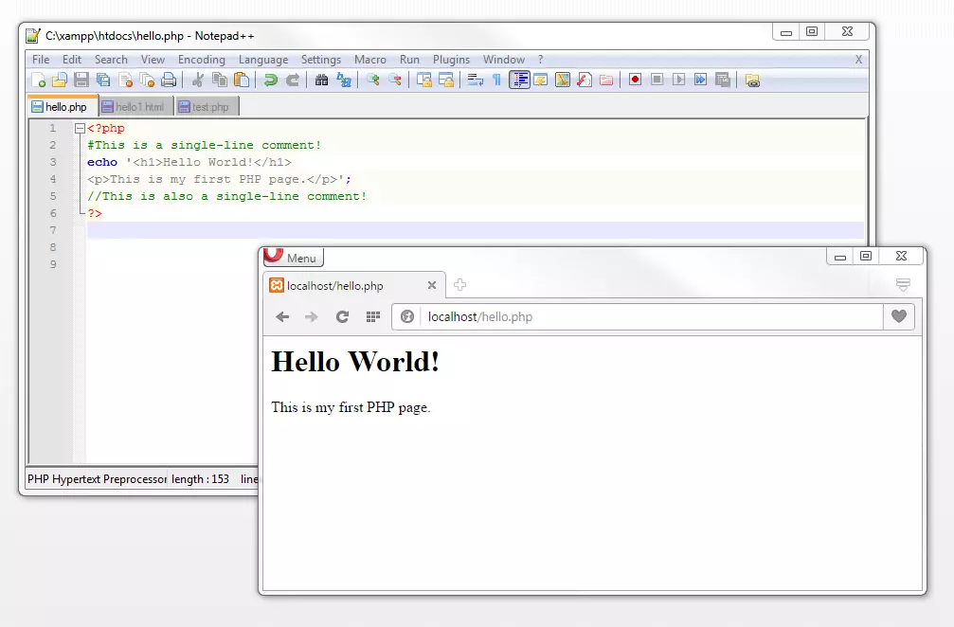Select the Save File icon
The width and height of the screenshot is (954, 627).
[x=81, y=80]
